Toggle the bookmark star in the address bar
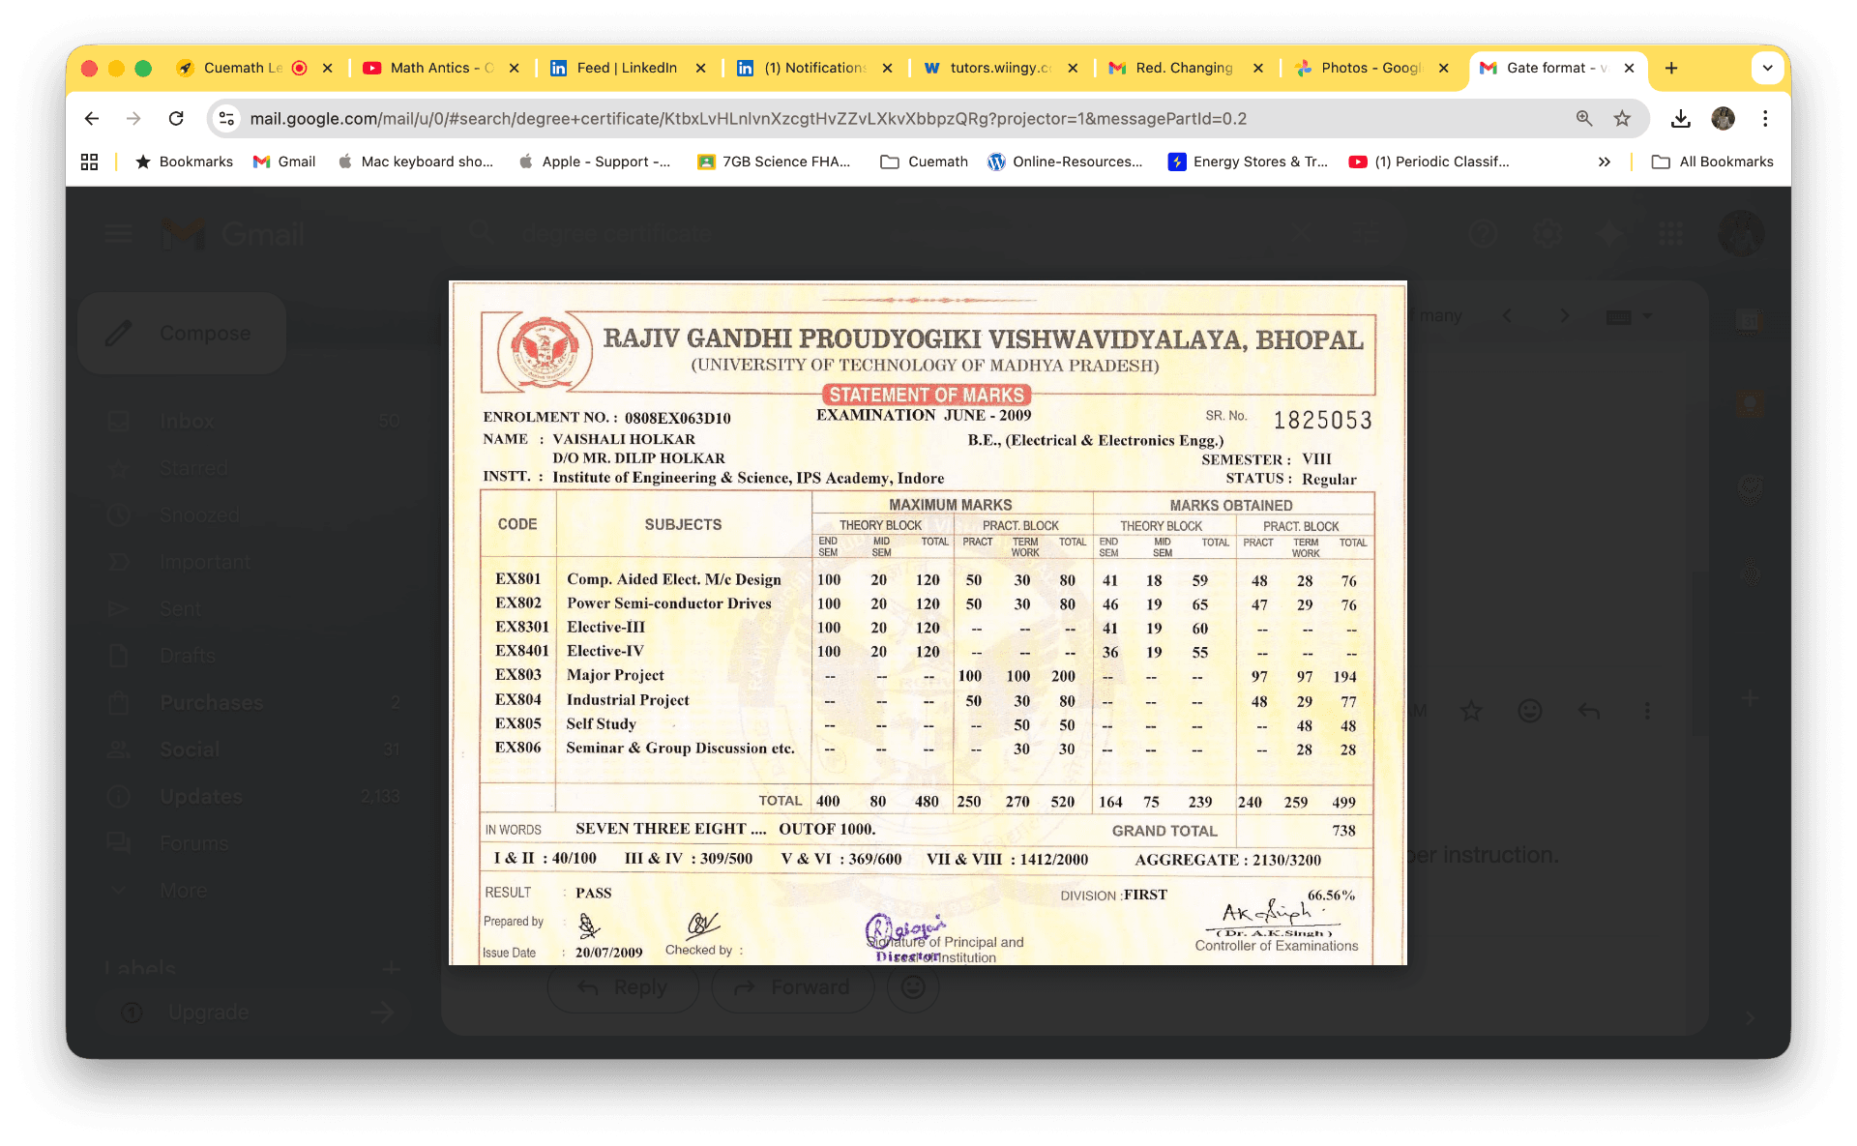The width and height of the screenshot is (1857, 1146). point(1624,118)
